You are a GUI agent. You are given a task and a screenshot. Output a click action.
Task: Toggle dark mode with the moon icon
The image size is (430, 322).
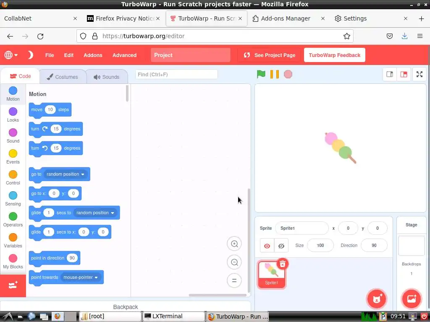coord(30,55)
